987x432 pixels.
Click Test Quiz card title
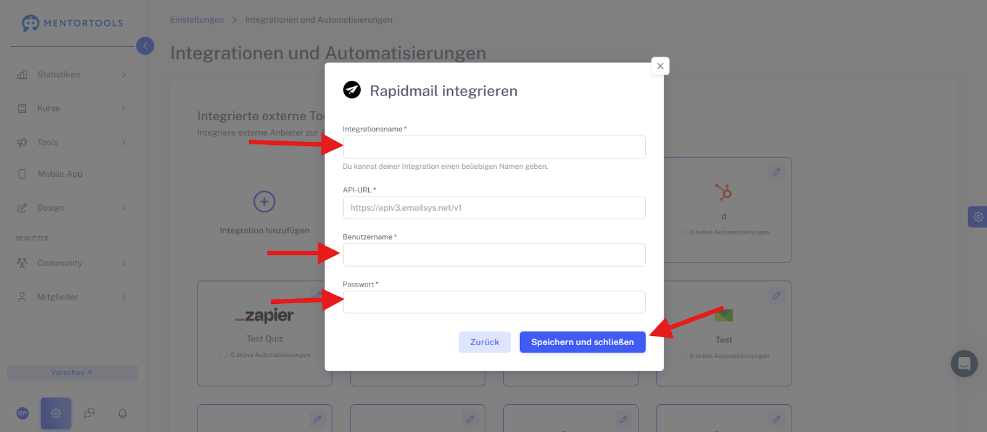[265, 339]
